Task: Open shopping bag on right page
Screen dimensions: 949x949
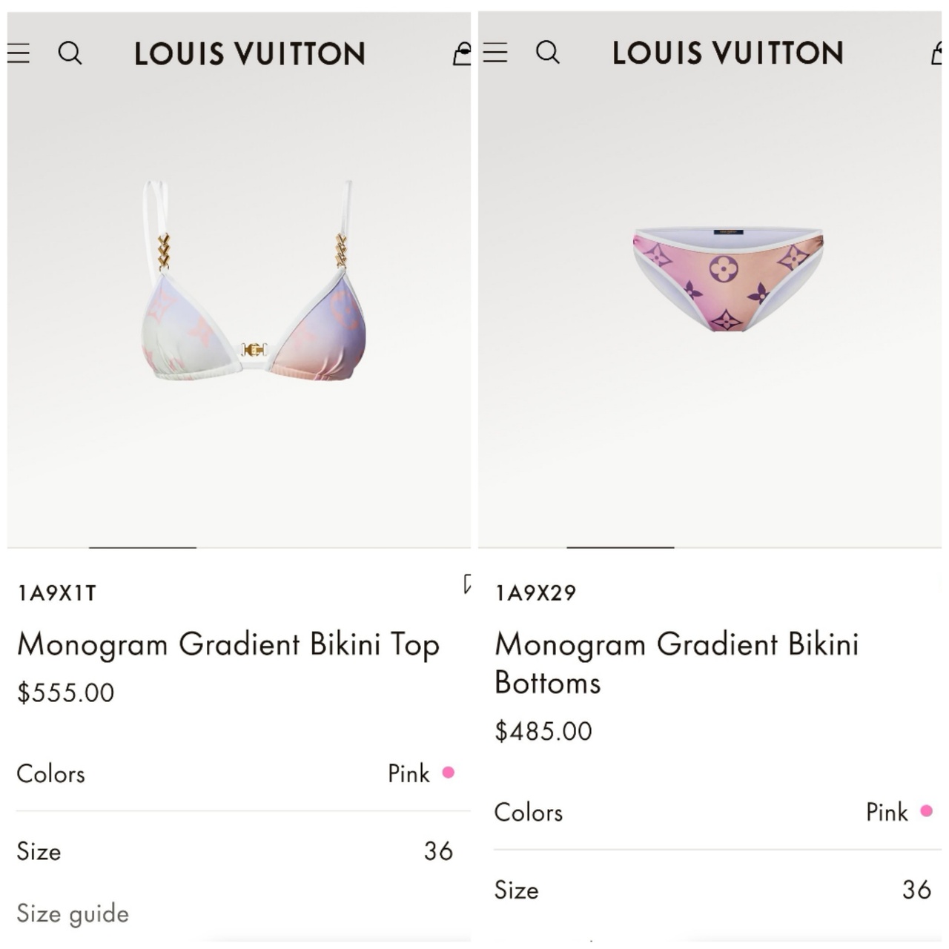Action: click(937, 53)
